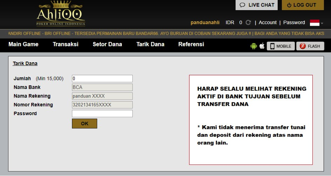Open the Account link
The image size is (331, 176).
(268, 23)
